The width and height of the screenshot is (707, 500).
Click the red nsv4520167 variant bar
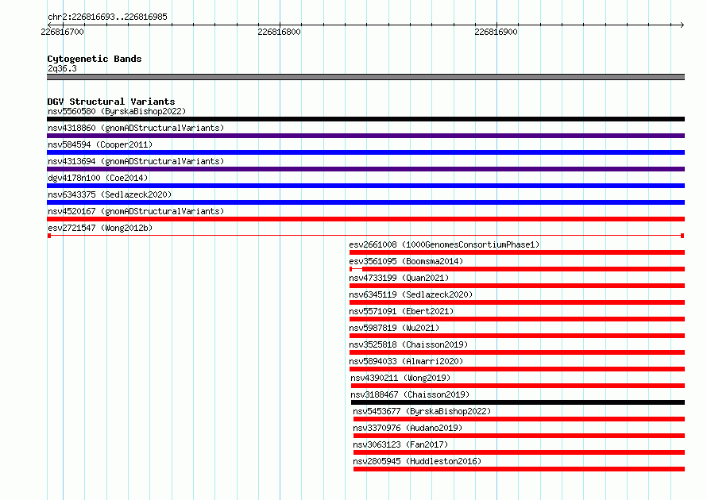[x=365, y=219]
